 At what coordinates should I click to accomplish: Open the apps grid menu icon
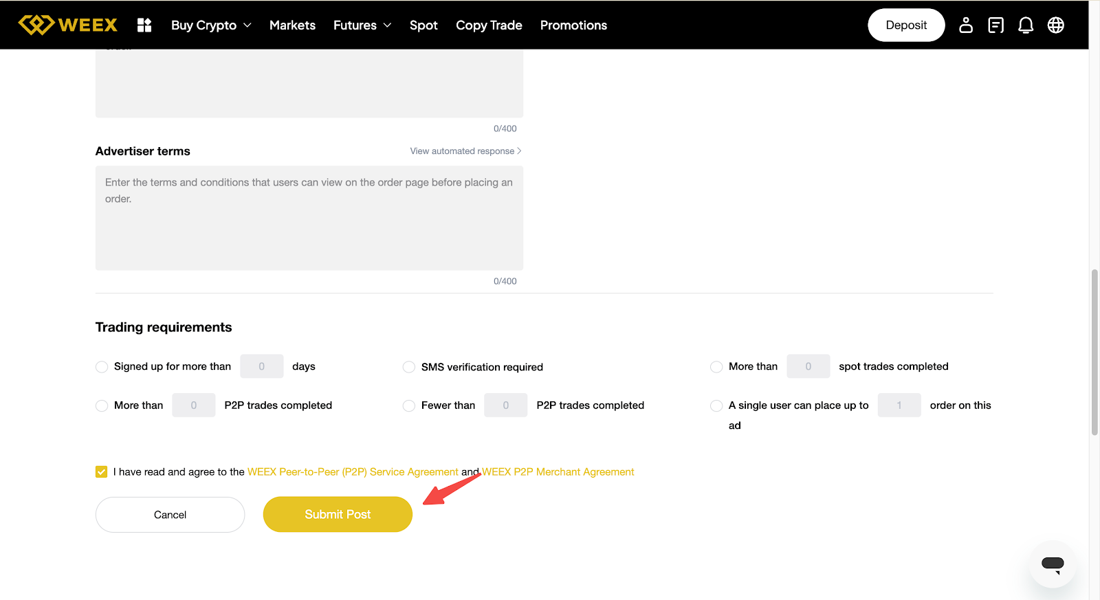pos(144,25)
